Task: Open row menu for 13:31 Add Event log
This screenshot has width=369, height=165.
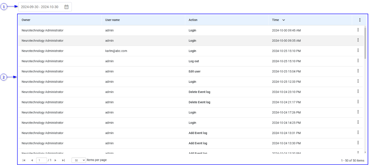Action: [x=358, y=132]
